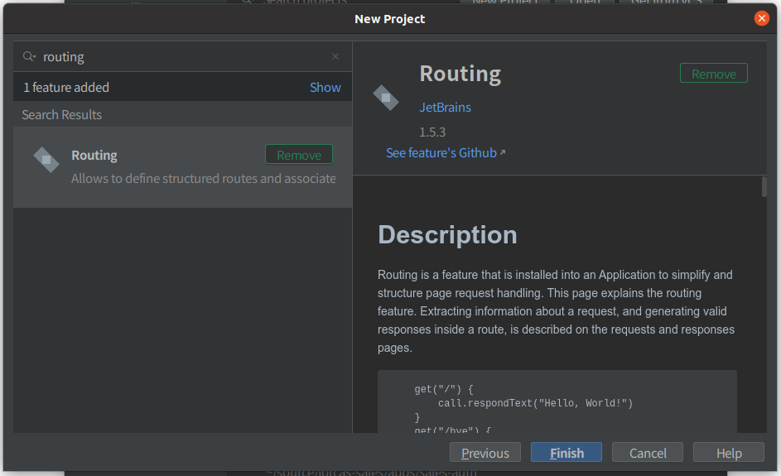Open the JetBrains vendor link
This screenshot has height=476, width=781.
click(x=445, y=107)
